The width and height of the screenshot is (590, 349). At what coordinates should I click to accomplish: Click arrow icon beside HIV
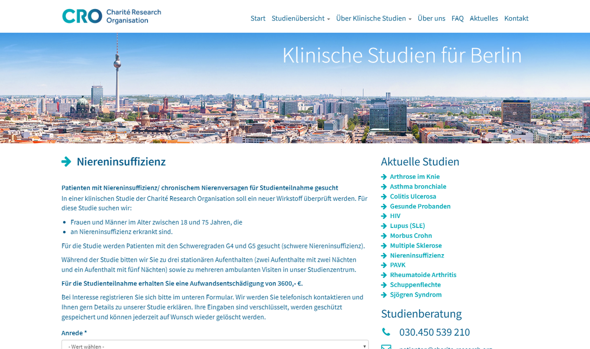[x=384, y=216]
